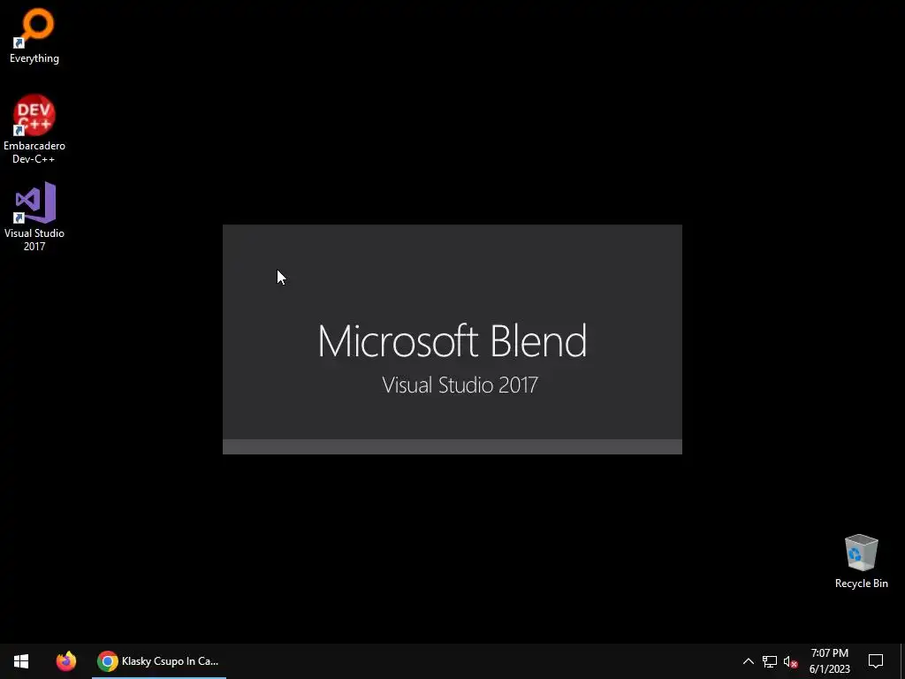Open the Recycle Bin

[x=861, y=561]
